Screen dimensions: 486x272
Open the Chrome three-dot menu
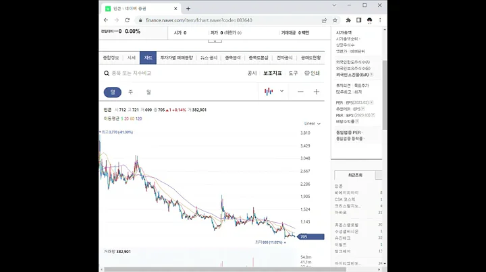[x=380, y=20]
